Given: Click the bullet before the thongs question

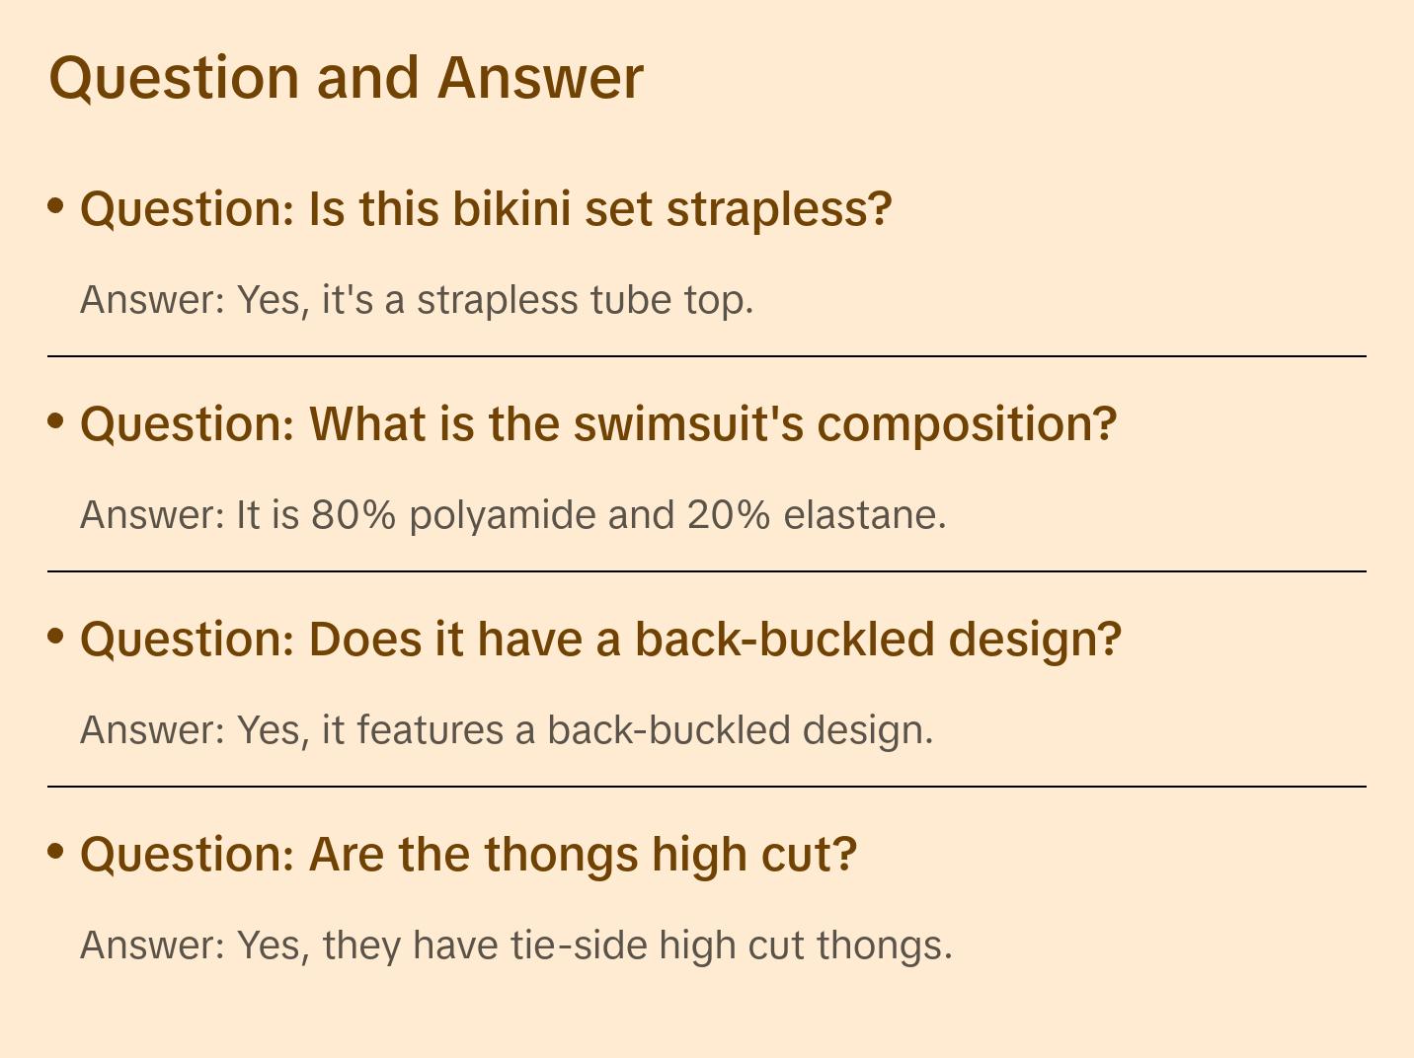Looking at the screenshot, I should (56, 852).
